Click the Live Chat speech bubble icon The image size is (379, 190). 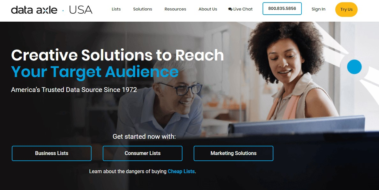[x=230, y=9]
